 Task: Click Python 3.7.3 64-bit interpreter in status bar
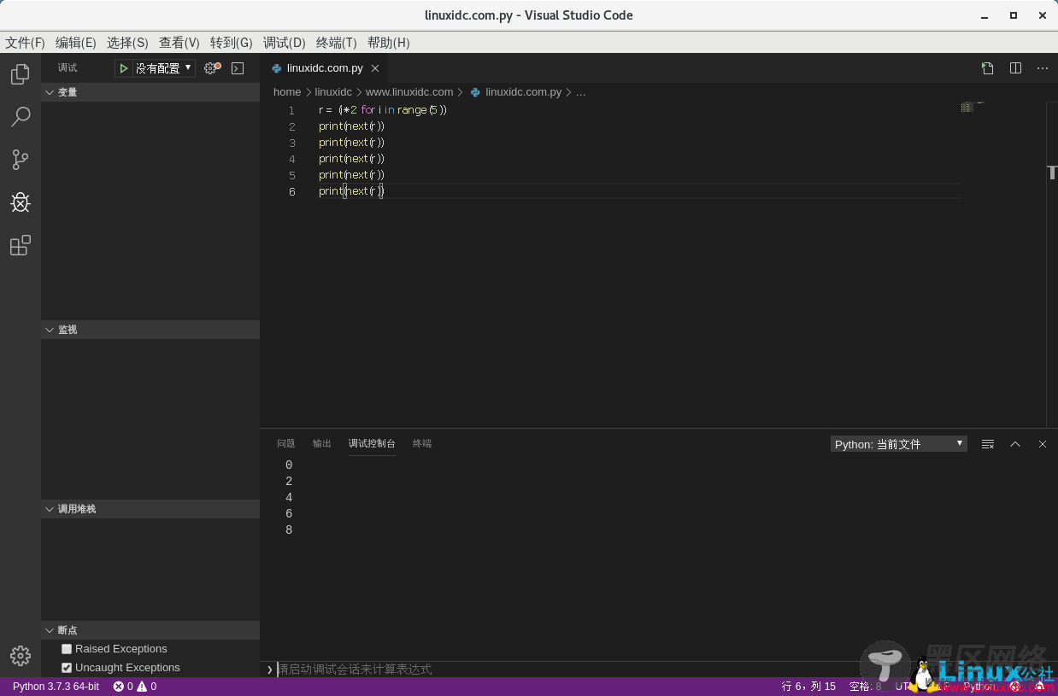tap(56, 687)
